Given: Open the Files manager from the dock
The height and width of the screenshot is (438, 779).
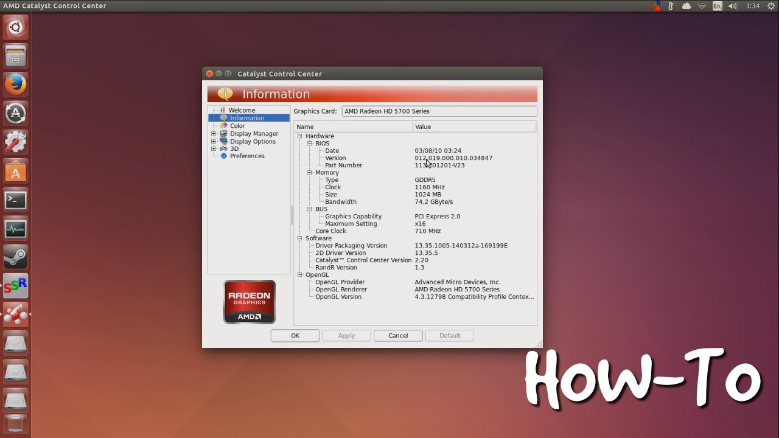Looking at the screenshot, I should point(15,57).
